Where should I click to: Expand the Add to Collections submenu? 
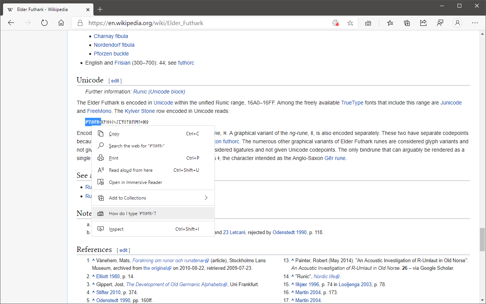[153, 198]
